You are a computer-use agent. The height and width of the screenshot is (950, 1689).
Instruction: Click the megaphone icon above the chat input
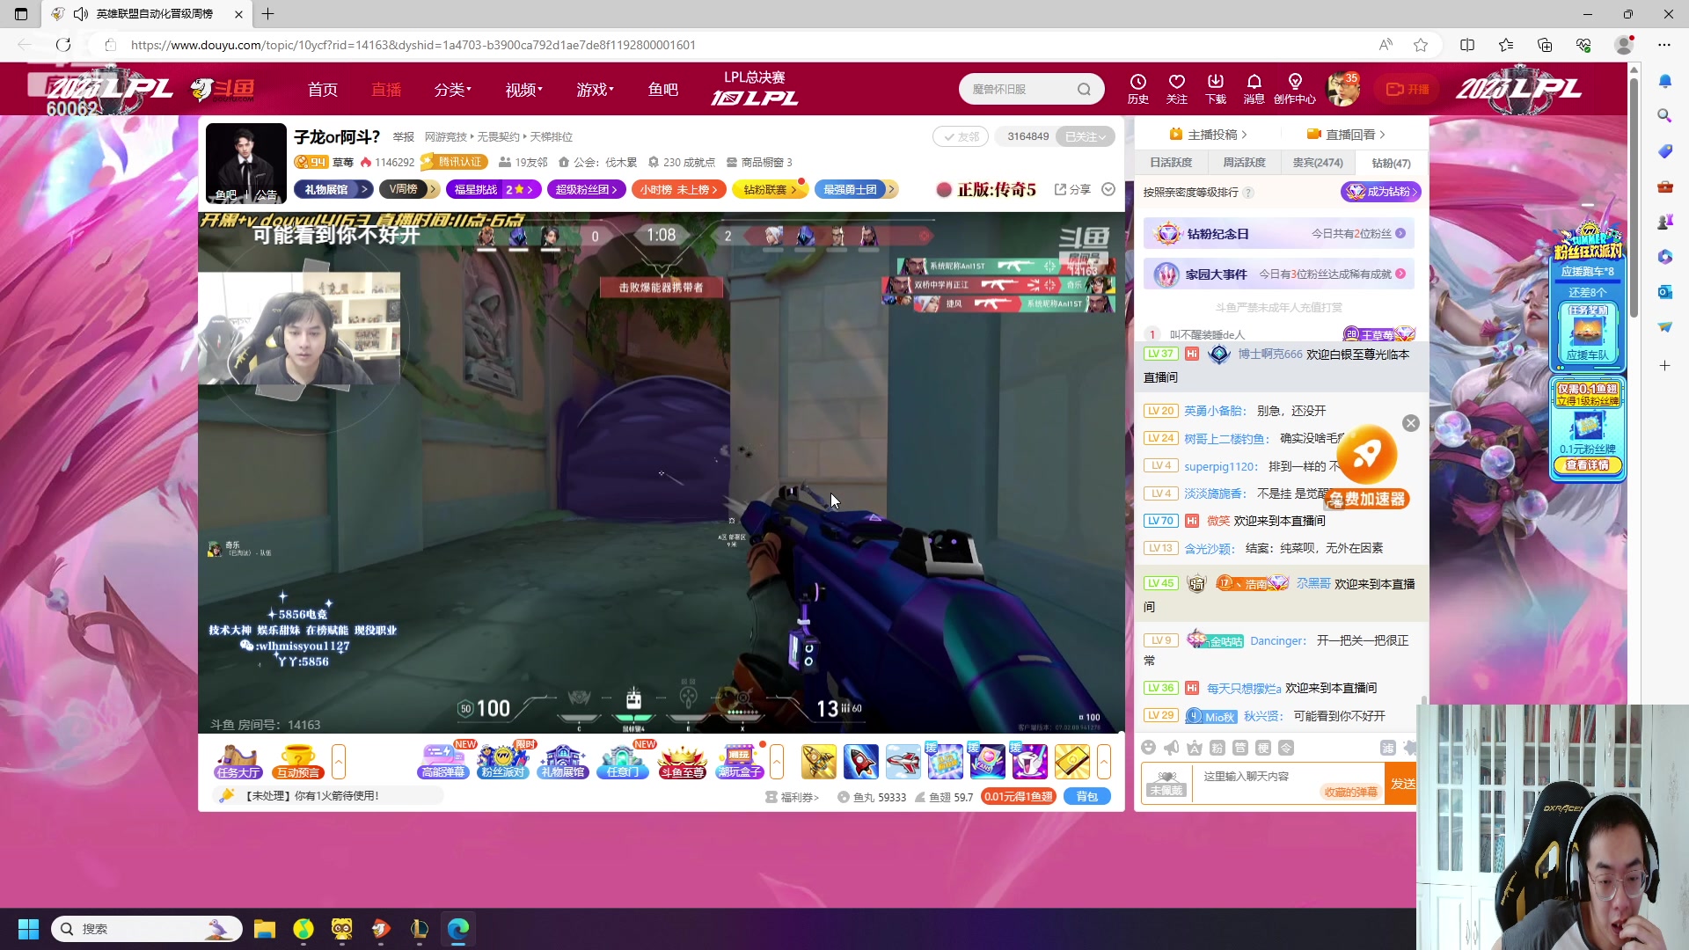[1171, 748]
